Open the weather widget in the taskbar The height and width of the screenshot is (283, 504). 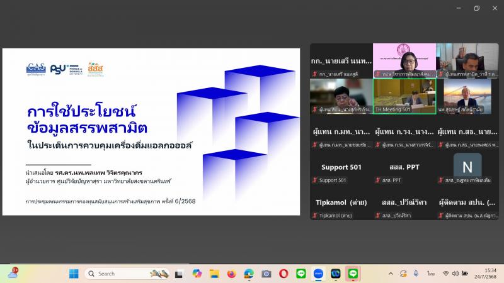coord(13,273)
